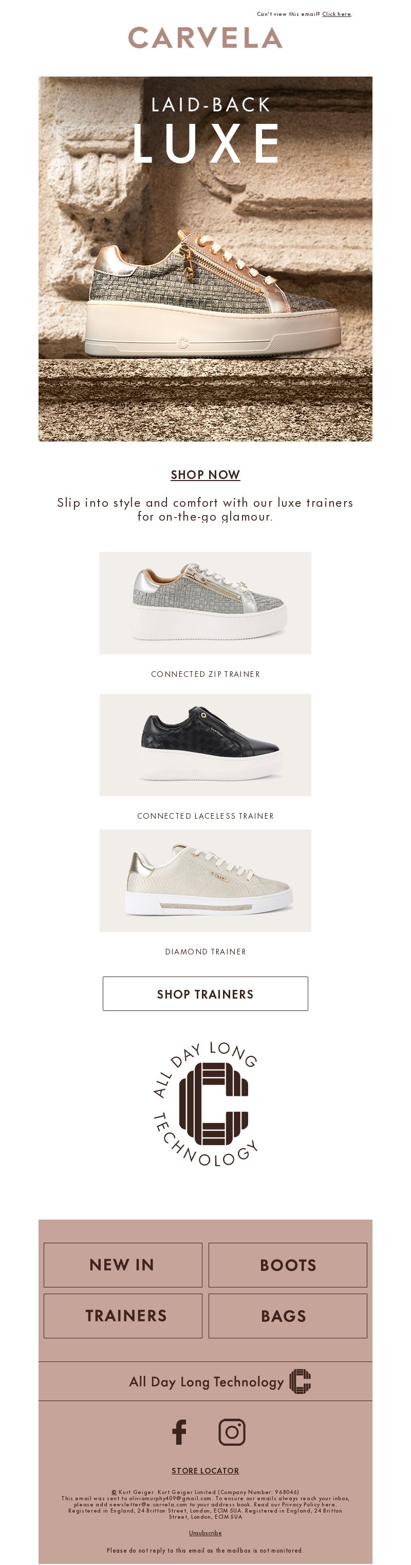Select the BOOTS category button
This screenshot has height=1565, width=411.
tap(288, 1265)
